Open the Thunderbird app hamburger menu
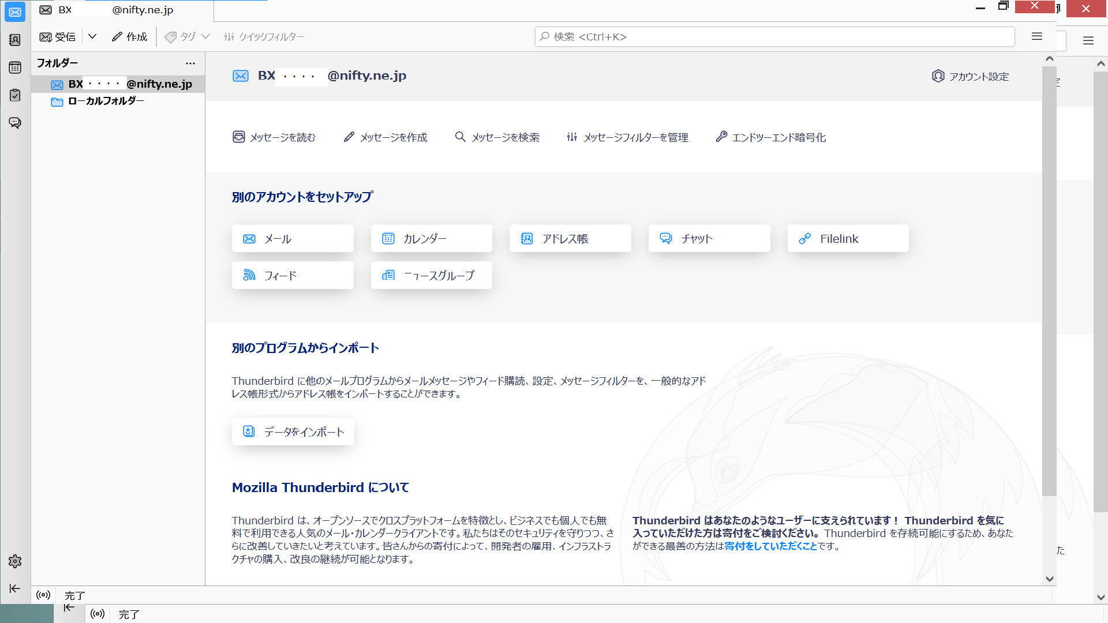Image resolution: width=1108 pixels, height=623 pixels. click(x=1037, y=36)
